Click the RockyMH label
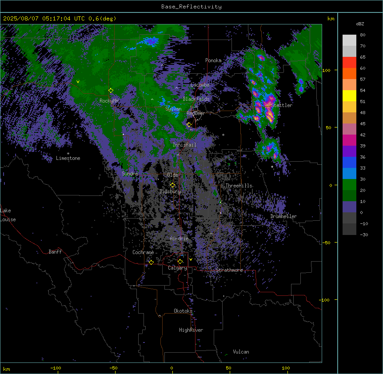Screen dimensions: 383x374 tap(109, 101)
